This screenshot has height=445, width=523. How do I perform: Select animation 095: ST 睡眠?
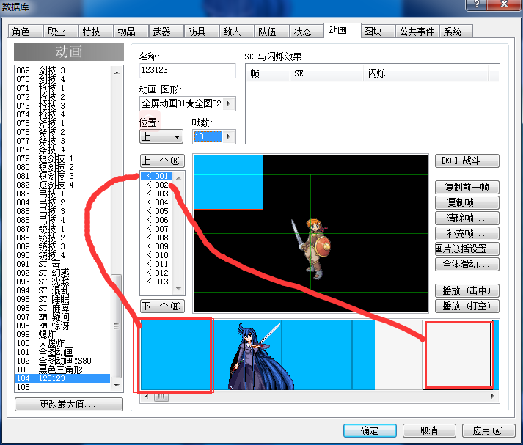coord(62,299)
